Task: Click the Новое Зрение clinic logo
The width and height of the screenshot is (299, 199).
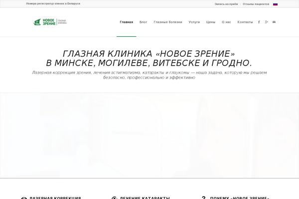Action: [x=50, y=22]
